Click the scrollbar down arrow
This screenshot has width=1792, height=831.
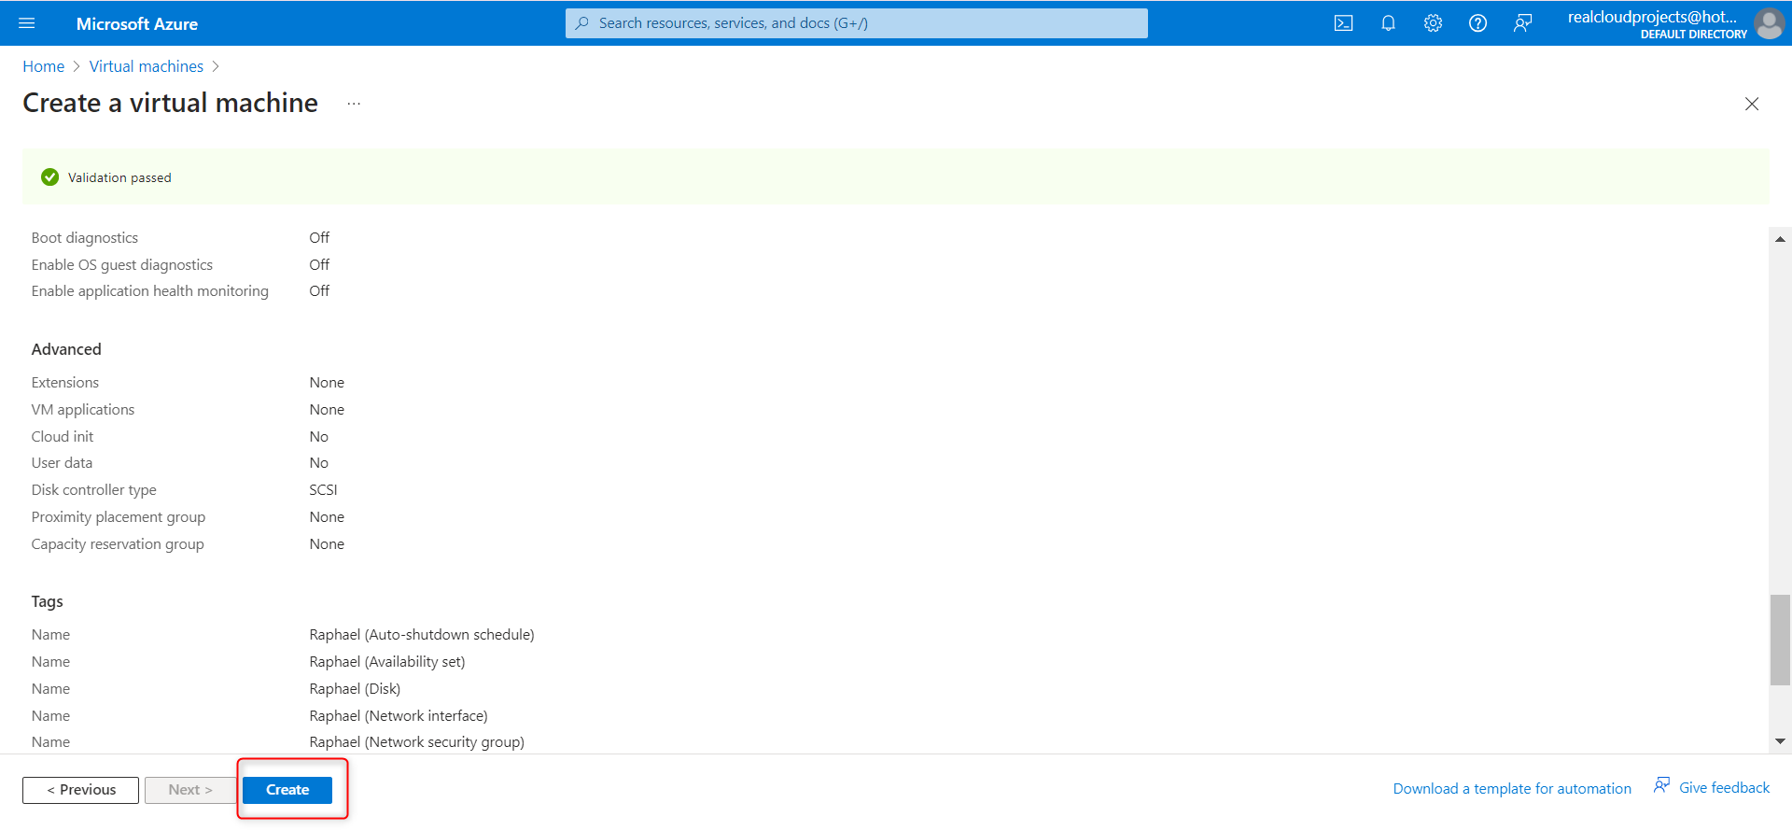1780,741
